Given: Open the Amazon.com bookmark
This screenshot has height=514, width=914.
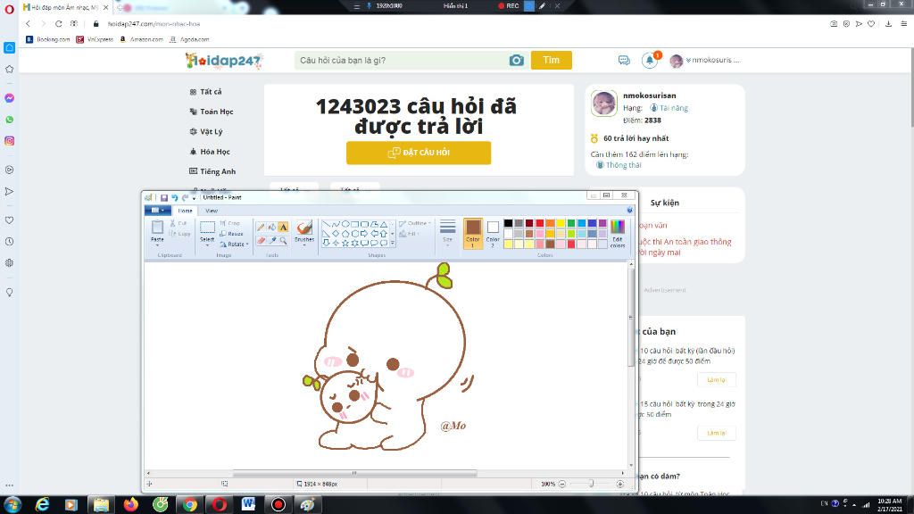Looking at the screenshot, I should [x=141, y=39].
